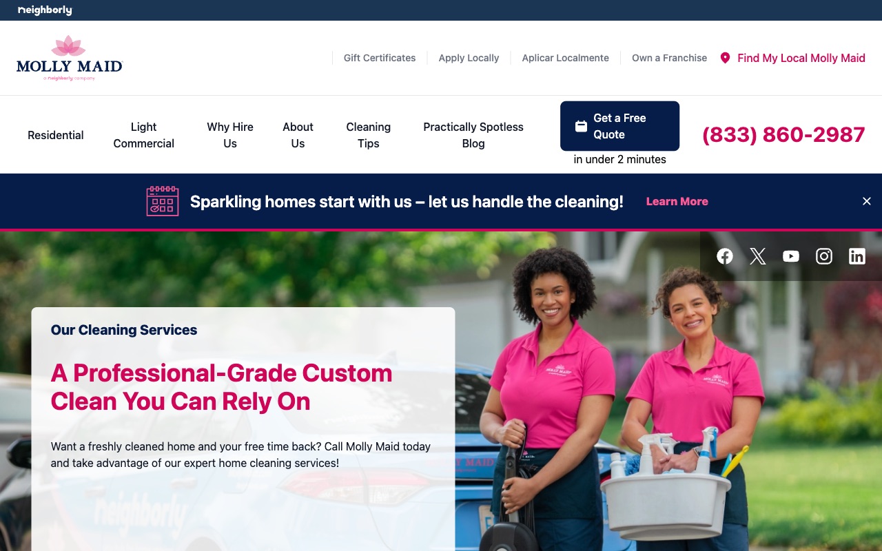Open the YouTube channel icon
882x551 pixels.
(x=790, y=256)
